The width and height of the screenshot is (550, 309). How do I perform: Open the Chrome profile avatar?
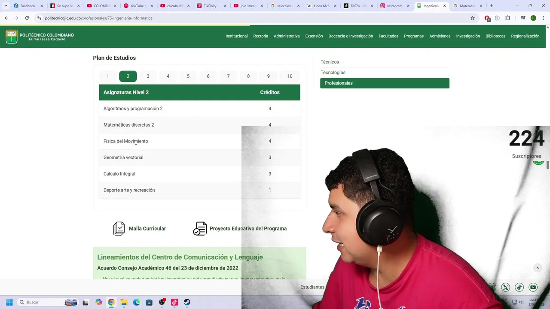pos(533,18)
